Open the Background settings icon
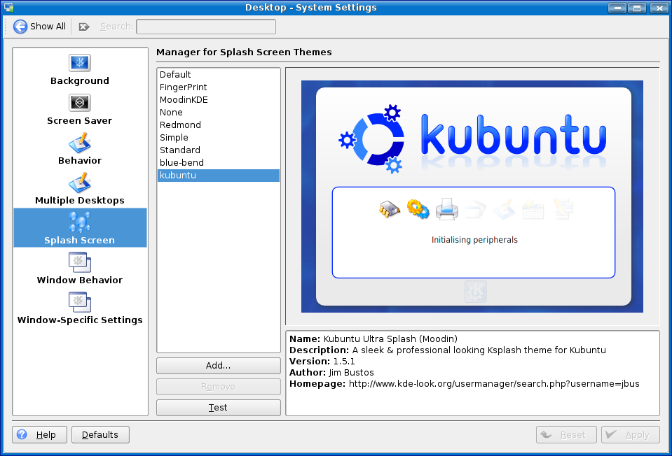 tap(80, 63)
